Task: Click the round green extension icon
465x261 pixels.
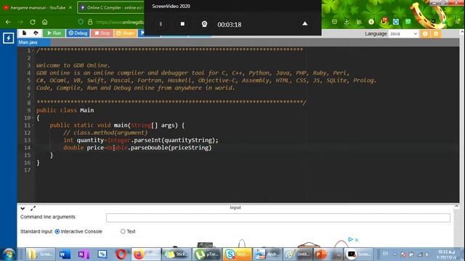Action: coord(371,22)
